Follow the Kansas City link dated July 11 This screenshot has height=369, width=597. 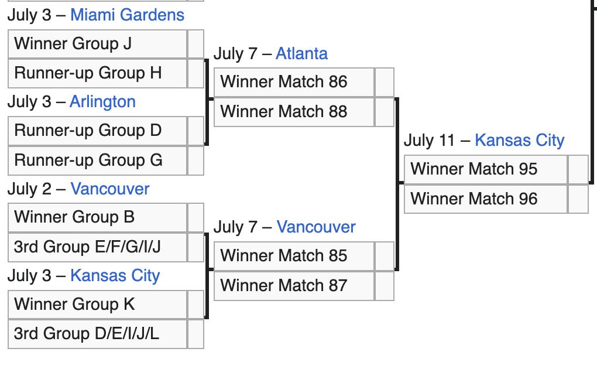coord(519,141)
